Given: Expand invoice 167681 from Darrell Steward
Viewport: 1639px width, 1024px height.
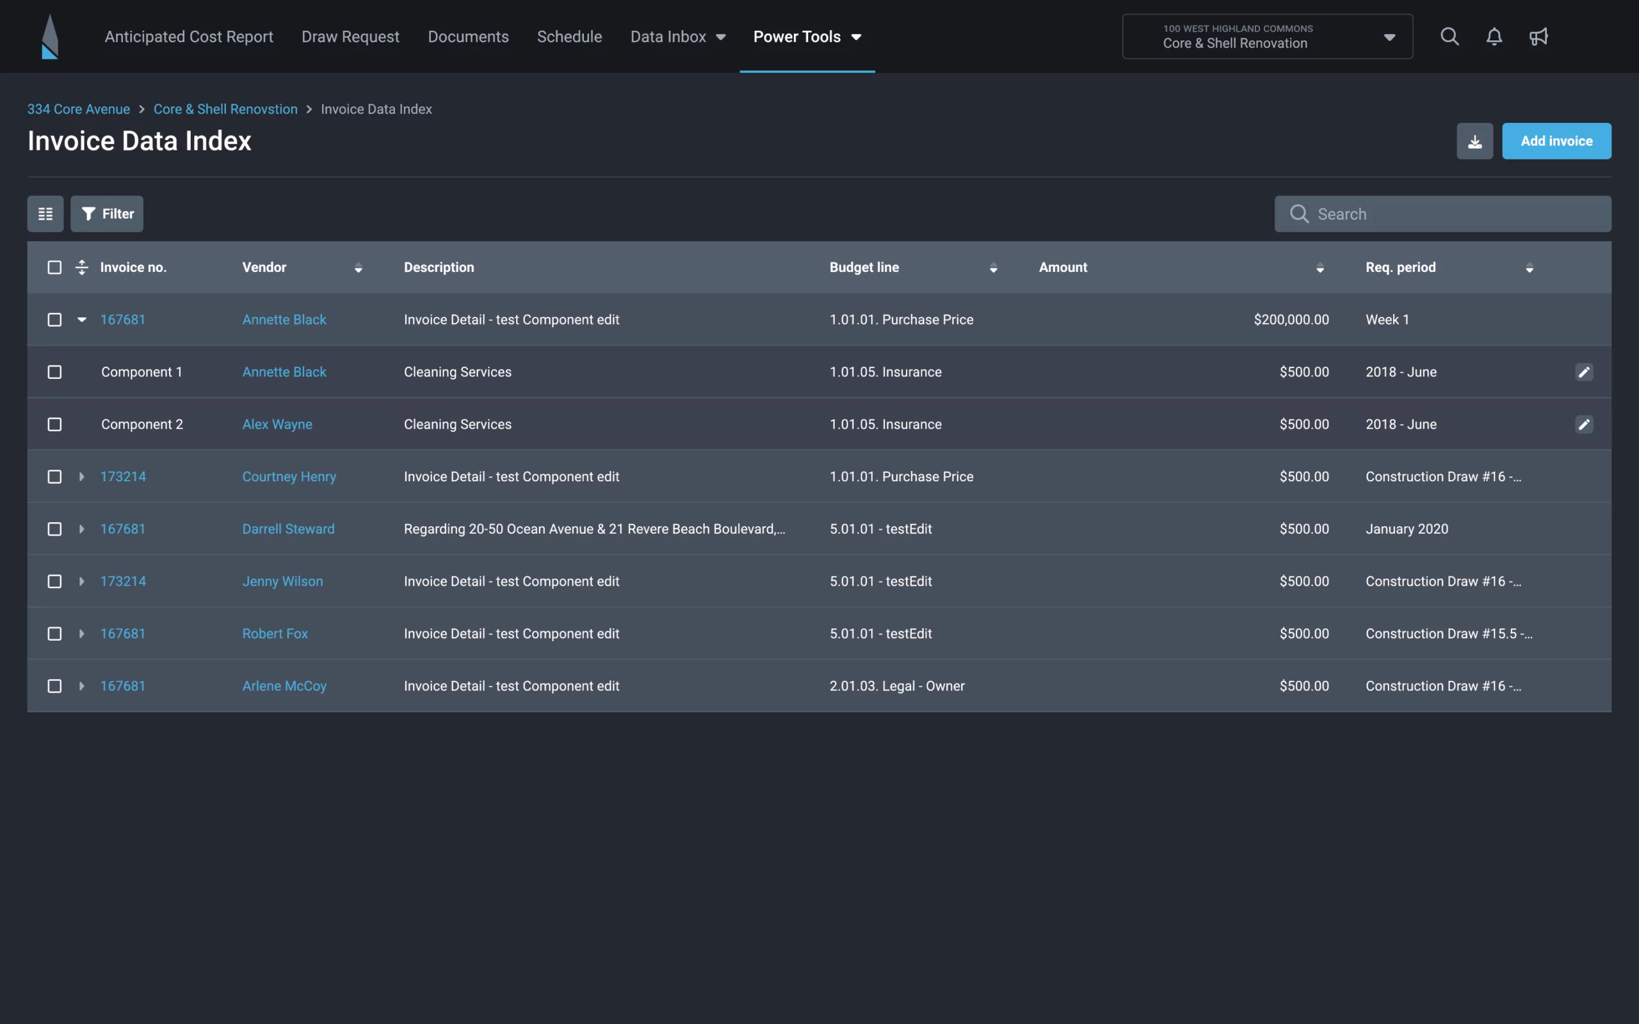Looking at the screenshot, I should [x=81, y=529].
